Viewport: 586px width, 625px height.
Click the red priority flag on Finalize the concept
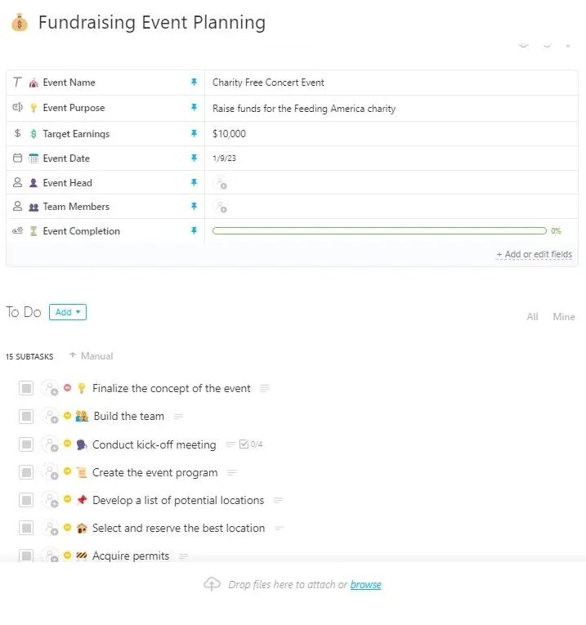[67, 387]
